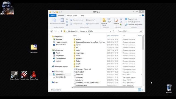The height and width of the screenshot is (99, 176).
Task: Click the Up one level arrow
Action: (61, 31)
